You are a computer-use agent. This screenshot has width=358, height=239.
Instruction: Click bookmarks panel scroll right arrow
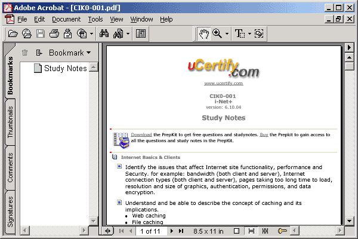click(84, 230)
